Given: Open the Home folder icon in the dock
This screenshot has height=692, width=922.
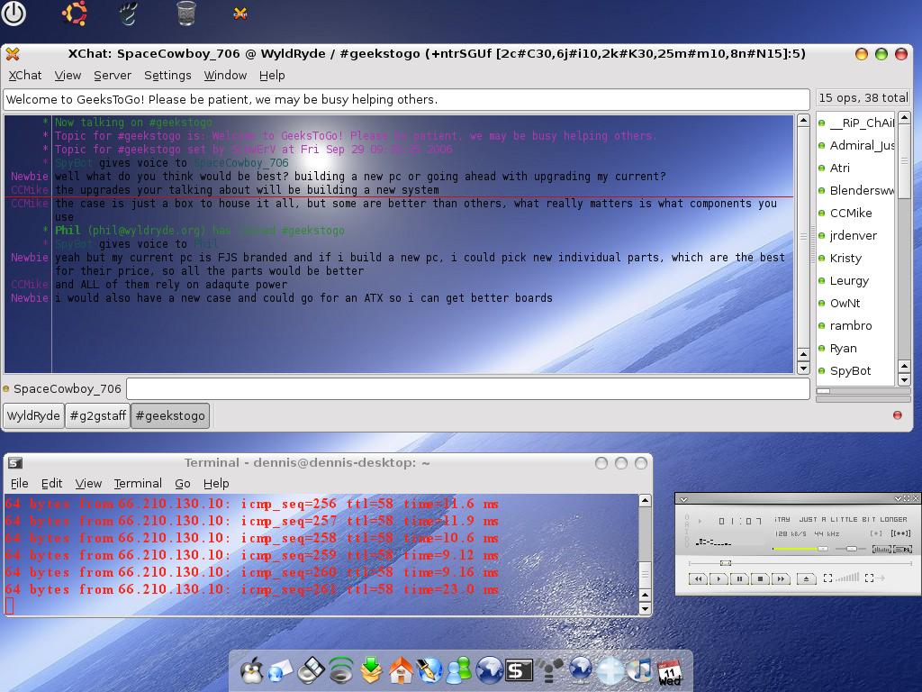Looking at the screenshot, I should tap(401, 670).
